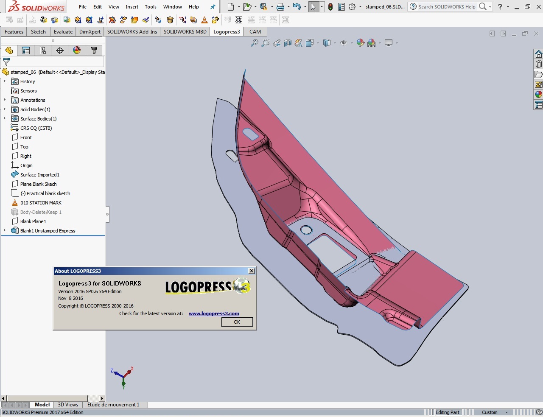The image size is (543, 417).
Task: Click the Select cursor tool
Action: pyautogui.click(x=313, y=7)
